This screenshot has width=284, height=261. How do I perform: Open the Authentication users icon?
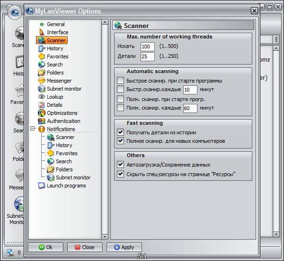(42, 121)
